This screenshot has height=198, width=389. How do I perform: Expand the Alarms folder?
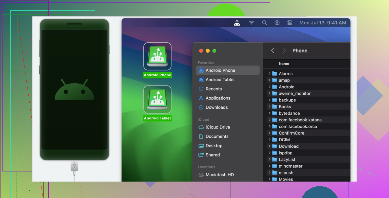pyautogui.click(x=269, y=74)
